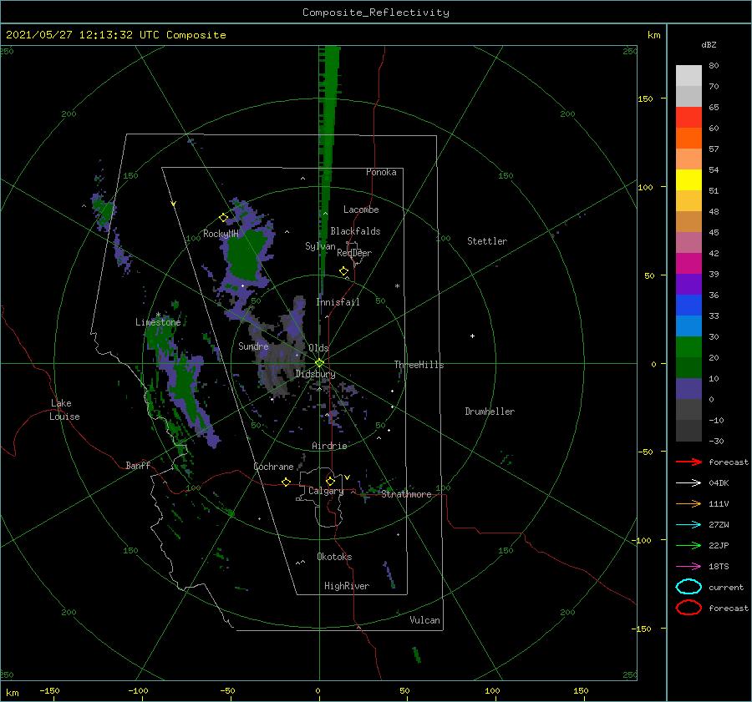Choose the bright green 20–30 dBZ swatch
Viewport: 752px width, 702px height.
688,347
